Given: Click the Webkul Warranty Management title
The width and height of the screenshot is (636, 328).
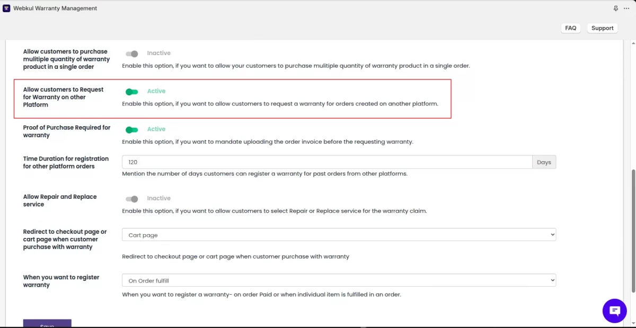Looking at the screenshot, I should [x=55, y=8].
